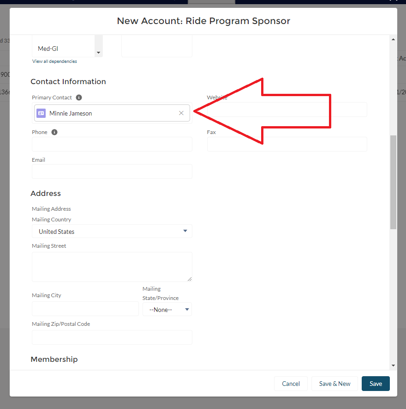Show Primary Contact info tooltip
The image size is (406, 409).
point(79,98)
